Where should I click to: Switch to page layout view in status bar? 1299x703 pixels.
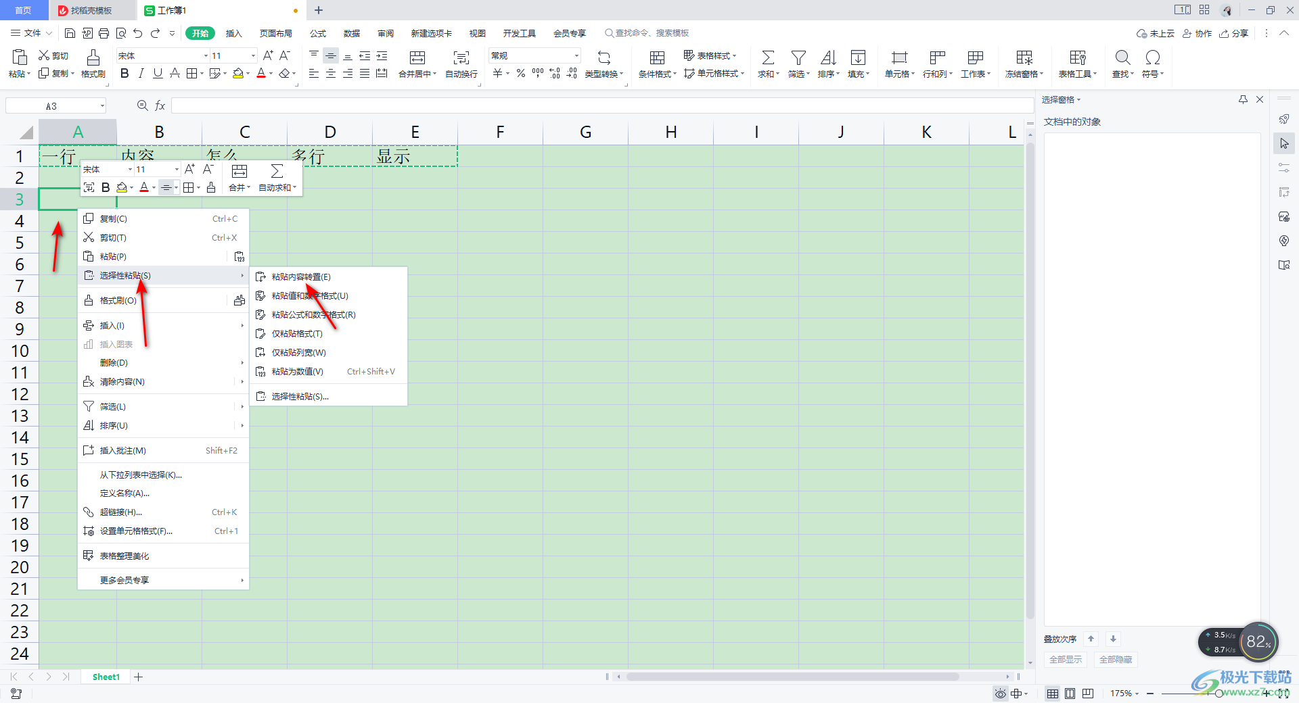click(1070, 694)
